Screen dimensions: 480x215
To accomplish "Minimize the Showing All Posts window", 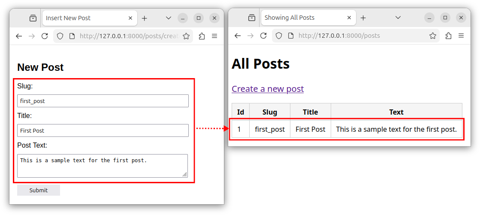I will tap(429, 18).
